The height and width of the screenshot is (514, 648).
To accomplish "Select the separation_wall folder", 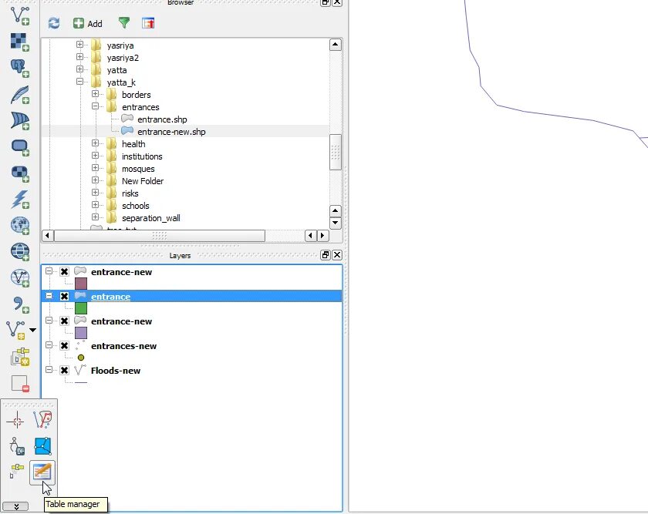I will click(151, 218).
